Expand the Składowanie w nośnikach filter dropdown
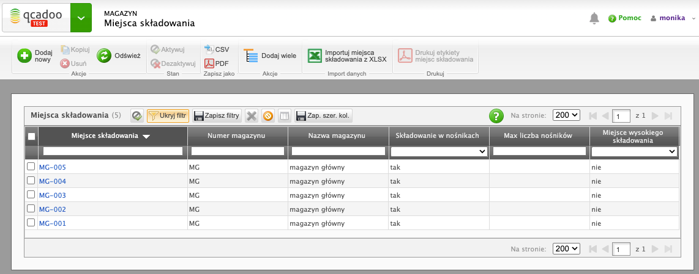 click(x=439, y=151)
